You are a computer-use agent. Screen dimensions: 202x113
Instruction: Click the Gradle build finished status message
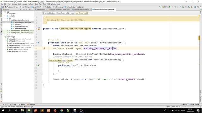click(18, 107)
